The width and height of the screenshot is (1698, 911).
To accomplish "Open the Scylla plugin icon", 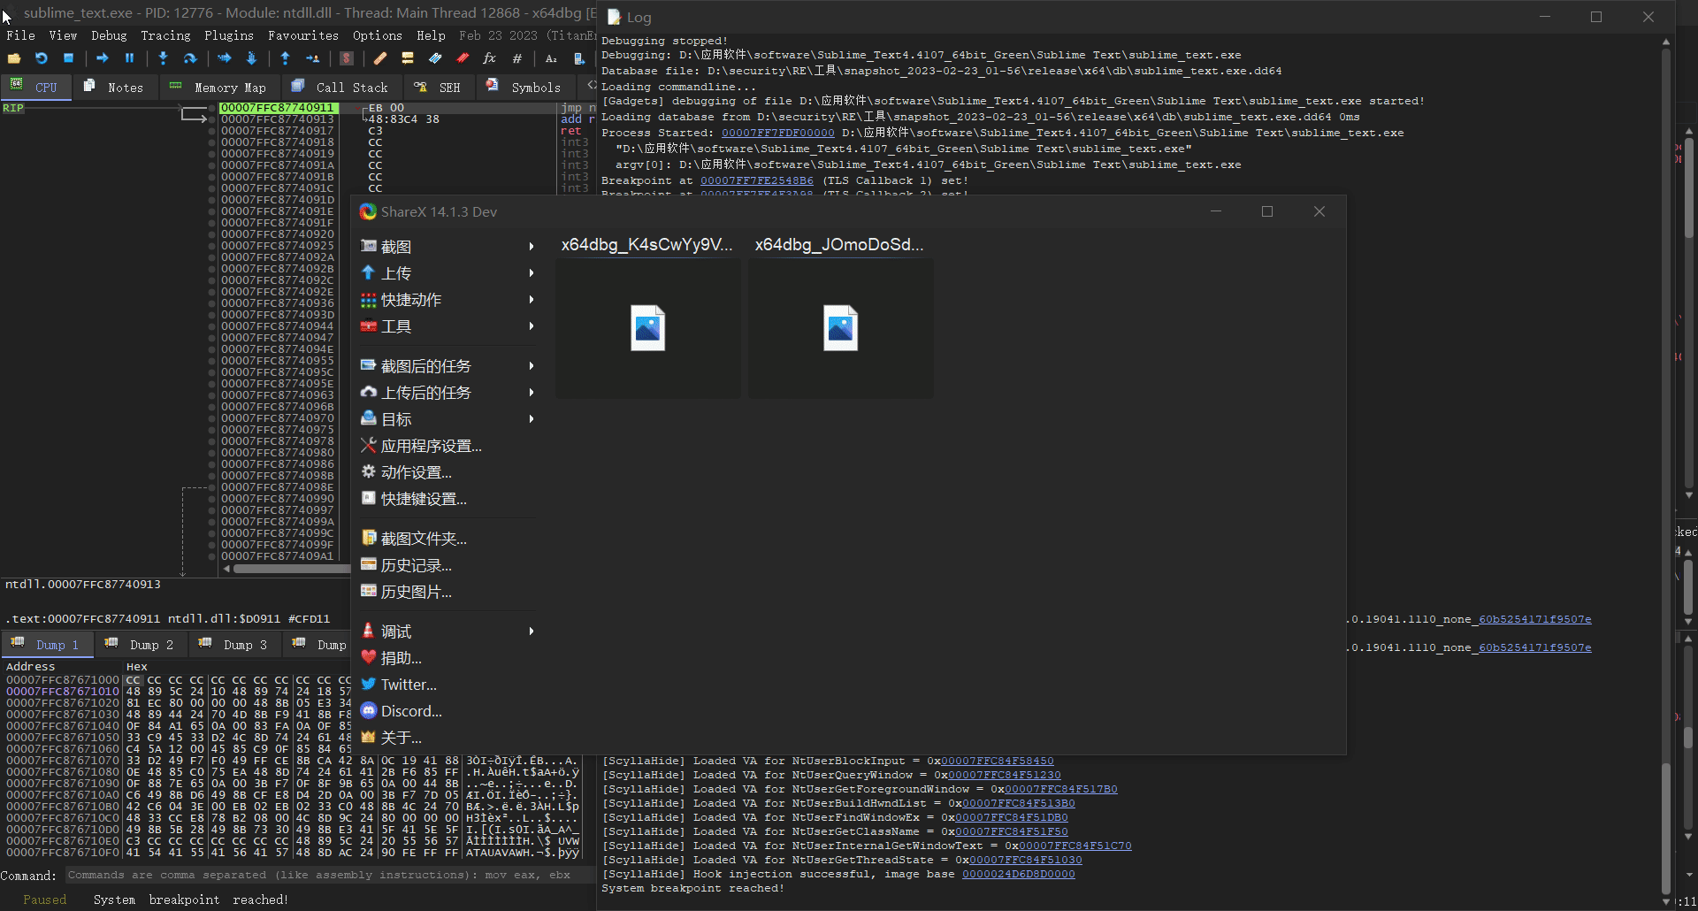I will pos(347,58).
